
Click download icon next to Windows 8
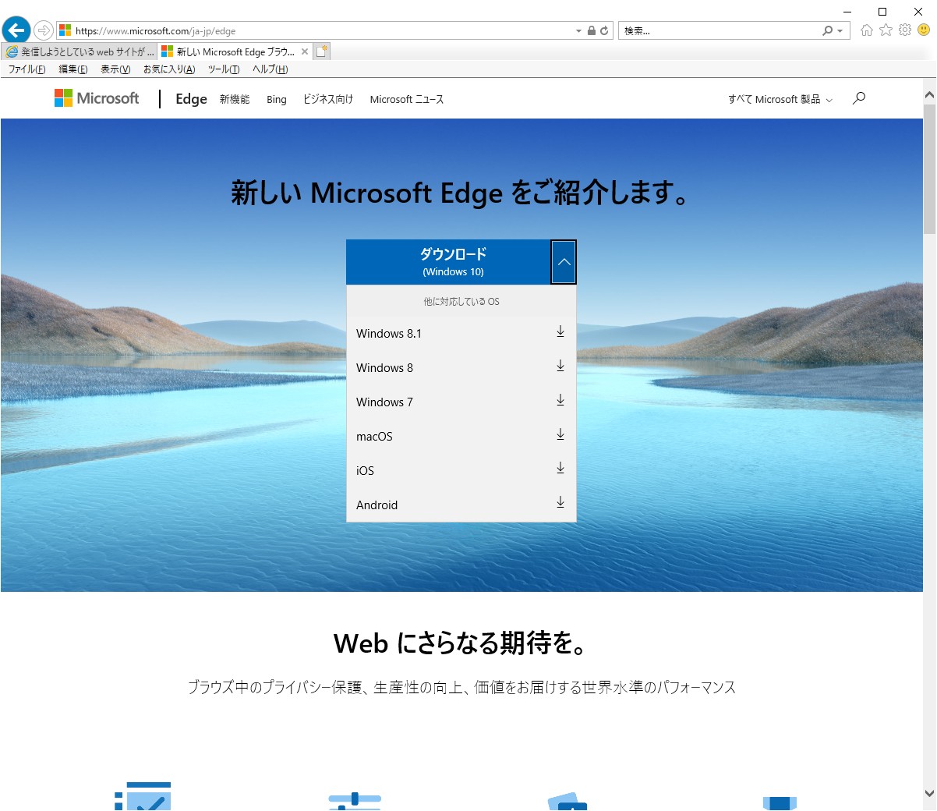(560, 367)
